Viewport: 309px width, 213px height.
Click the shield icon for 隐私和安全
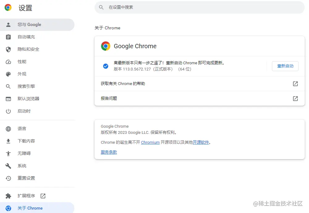pos(8,49)
